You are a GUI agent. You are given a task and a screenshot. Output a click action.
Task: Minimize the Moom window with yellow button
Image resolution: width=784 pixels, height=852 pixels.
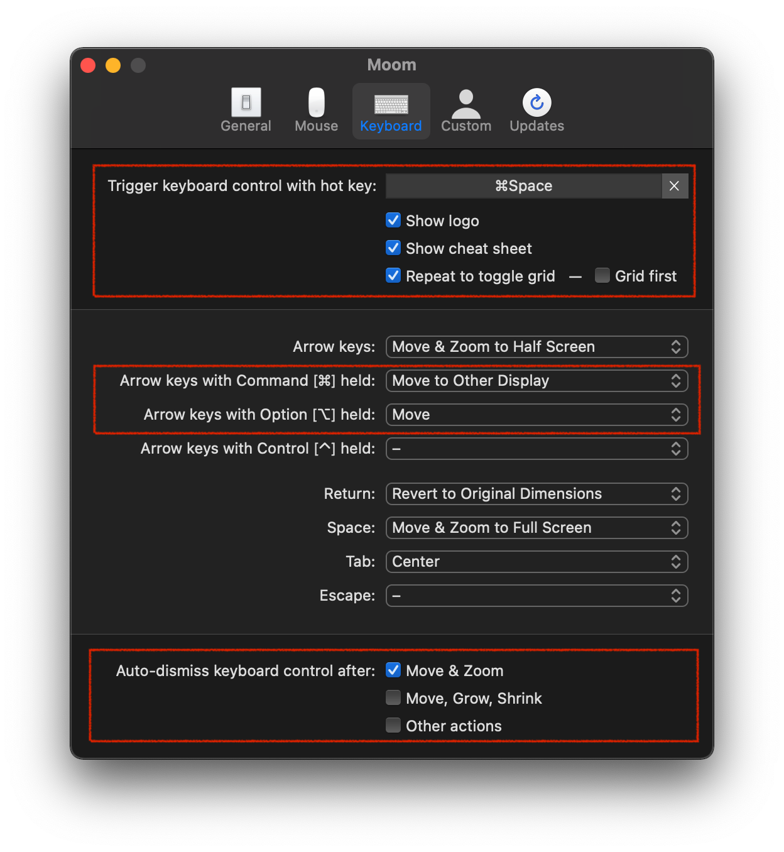click(x=113, y=65)
